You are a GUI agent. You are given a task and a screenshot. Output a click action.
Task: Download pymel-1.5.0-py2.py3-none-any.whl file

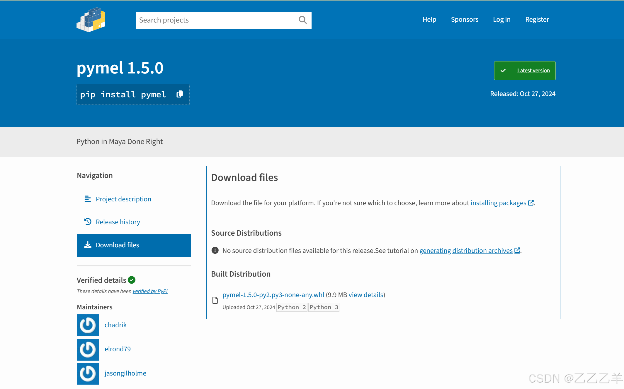point(273,295)
